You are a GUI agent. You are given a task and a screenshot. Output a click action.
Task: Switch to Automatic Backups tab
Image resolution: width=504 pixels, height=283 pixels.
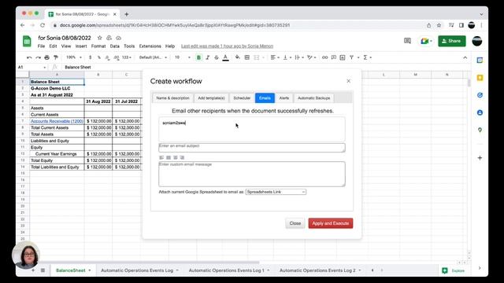[x=313, y=97]
